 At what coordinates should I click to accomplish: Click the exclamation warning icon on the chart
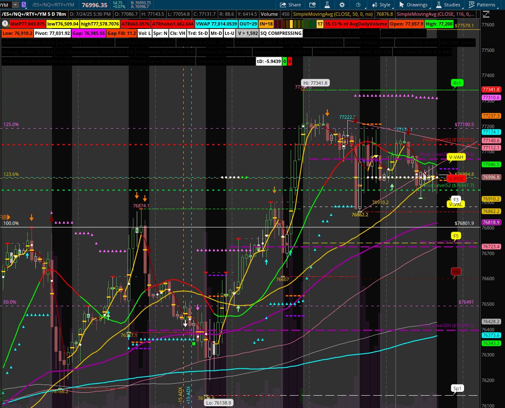point(5,24)
